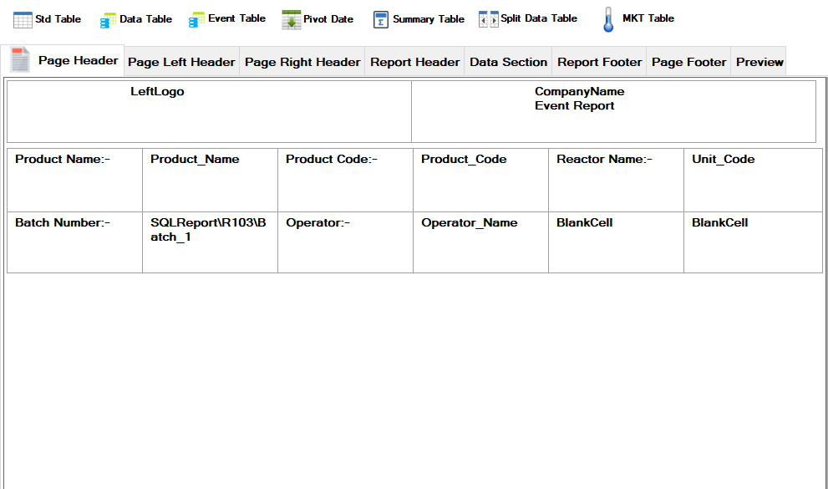This screenshot has width=828, height=489.
Task: Click the Pivot Date icon
Action: (x=291, y=19)
